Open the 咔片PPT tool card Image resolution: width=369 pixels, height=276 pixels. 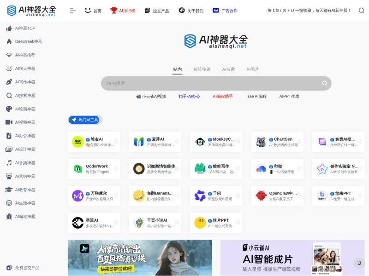pos(216,223)
